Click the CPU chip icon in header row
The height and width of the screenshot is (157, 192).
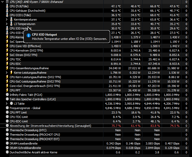[x=7, y=2]
